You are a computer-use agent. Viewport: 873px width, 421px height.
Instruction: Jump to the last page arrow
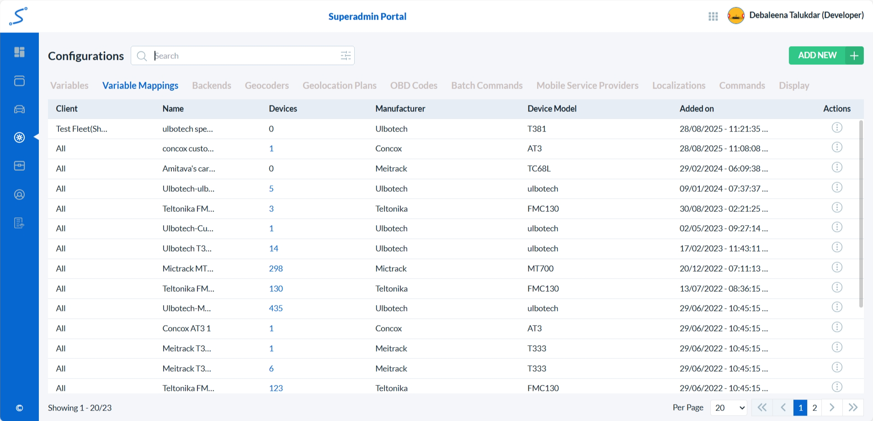[x=853, y=408]
